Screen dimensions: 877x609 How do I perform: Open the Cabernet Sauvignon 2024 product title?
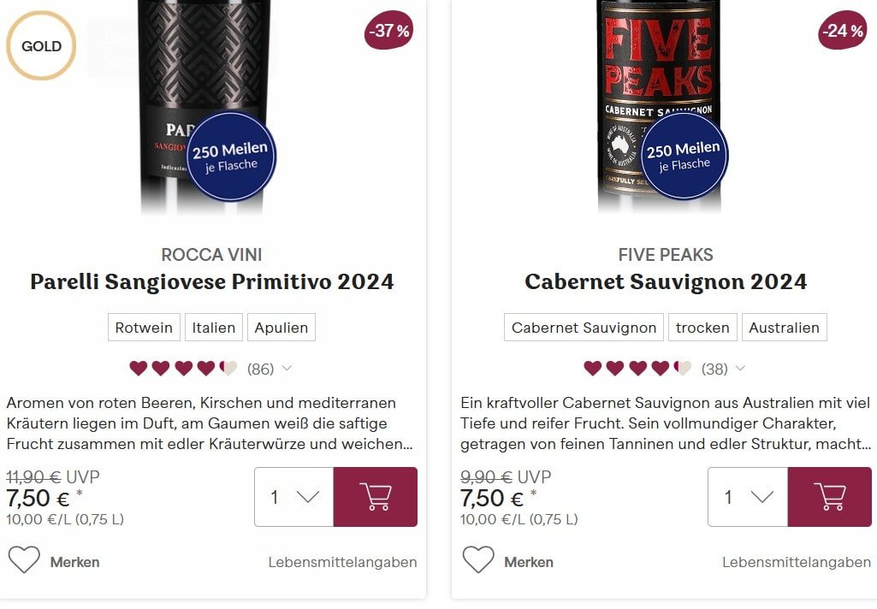pyautogui.click(x=666, y=282)
